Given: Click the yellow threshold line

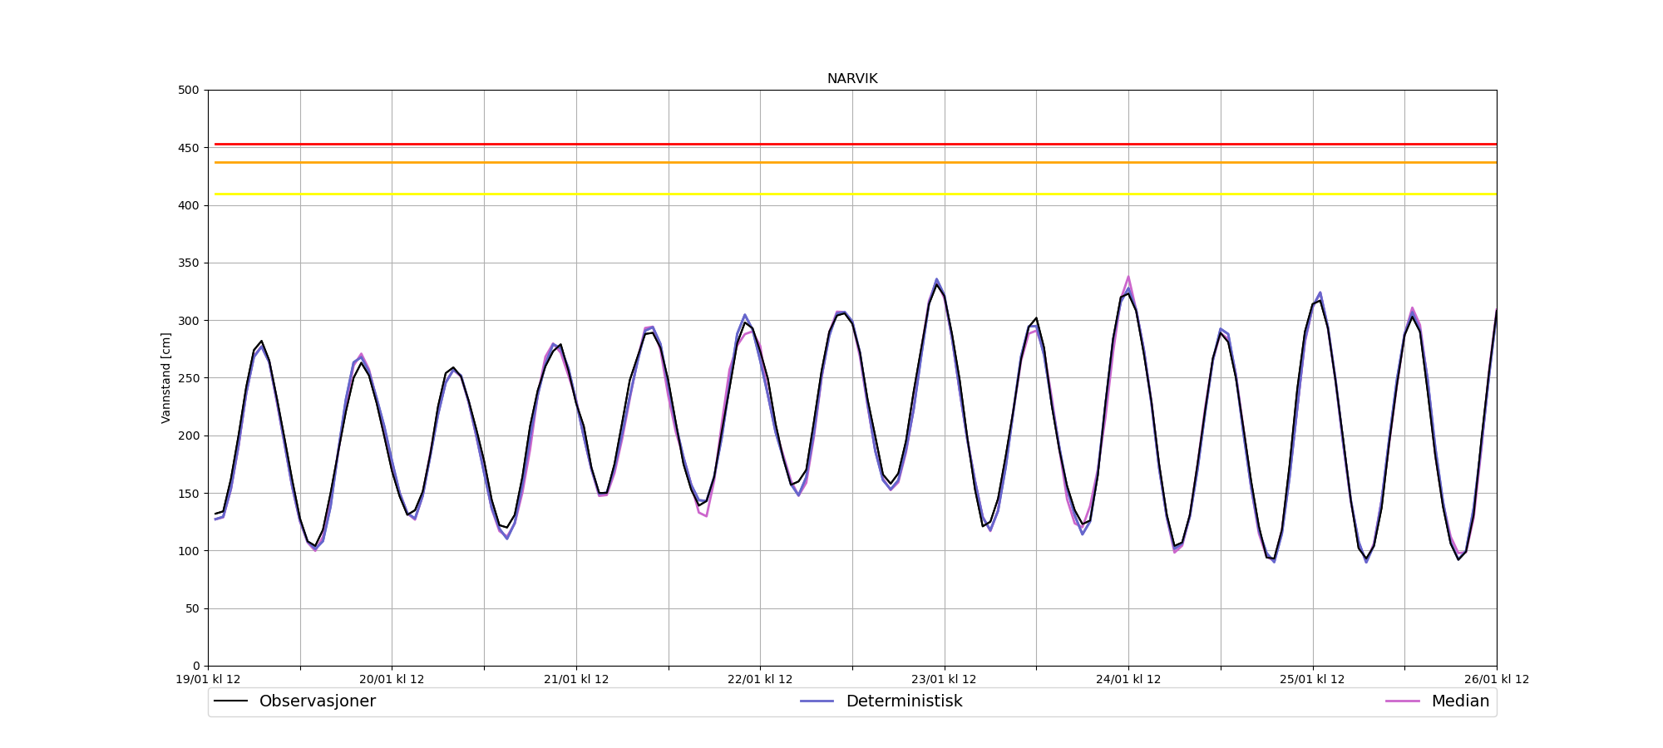Looking at the screenshot, I should click(852, 194).
